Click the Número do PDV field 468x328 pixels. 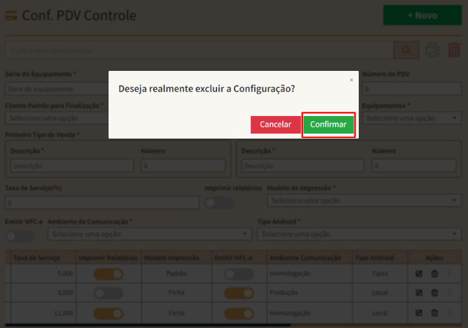[412, 89]
